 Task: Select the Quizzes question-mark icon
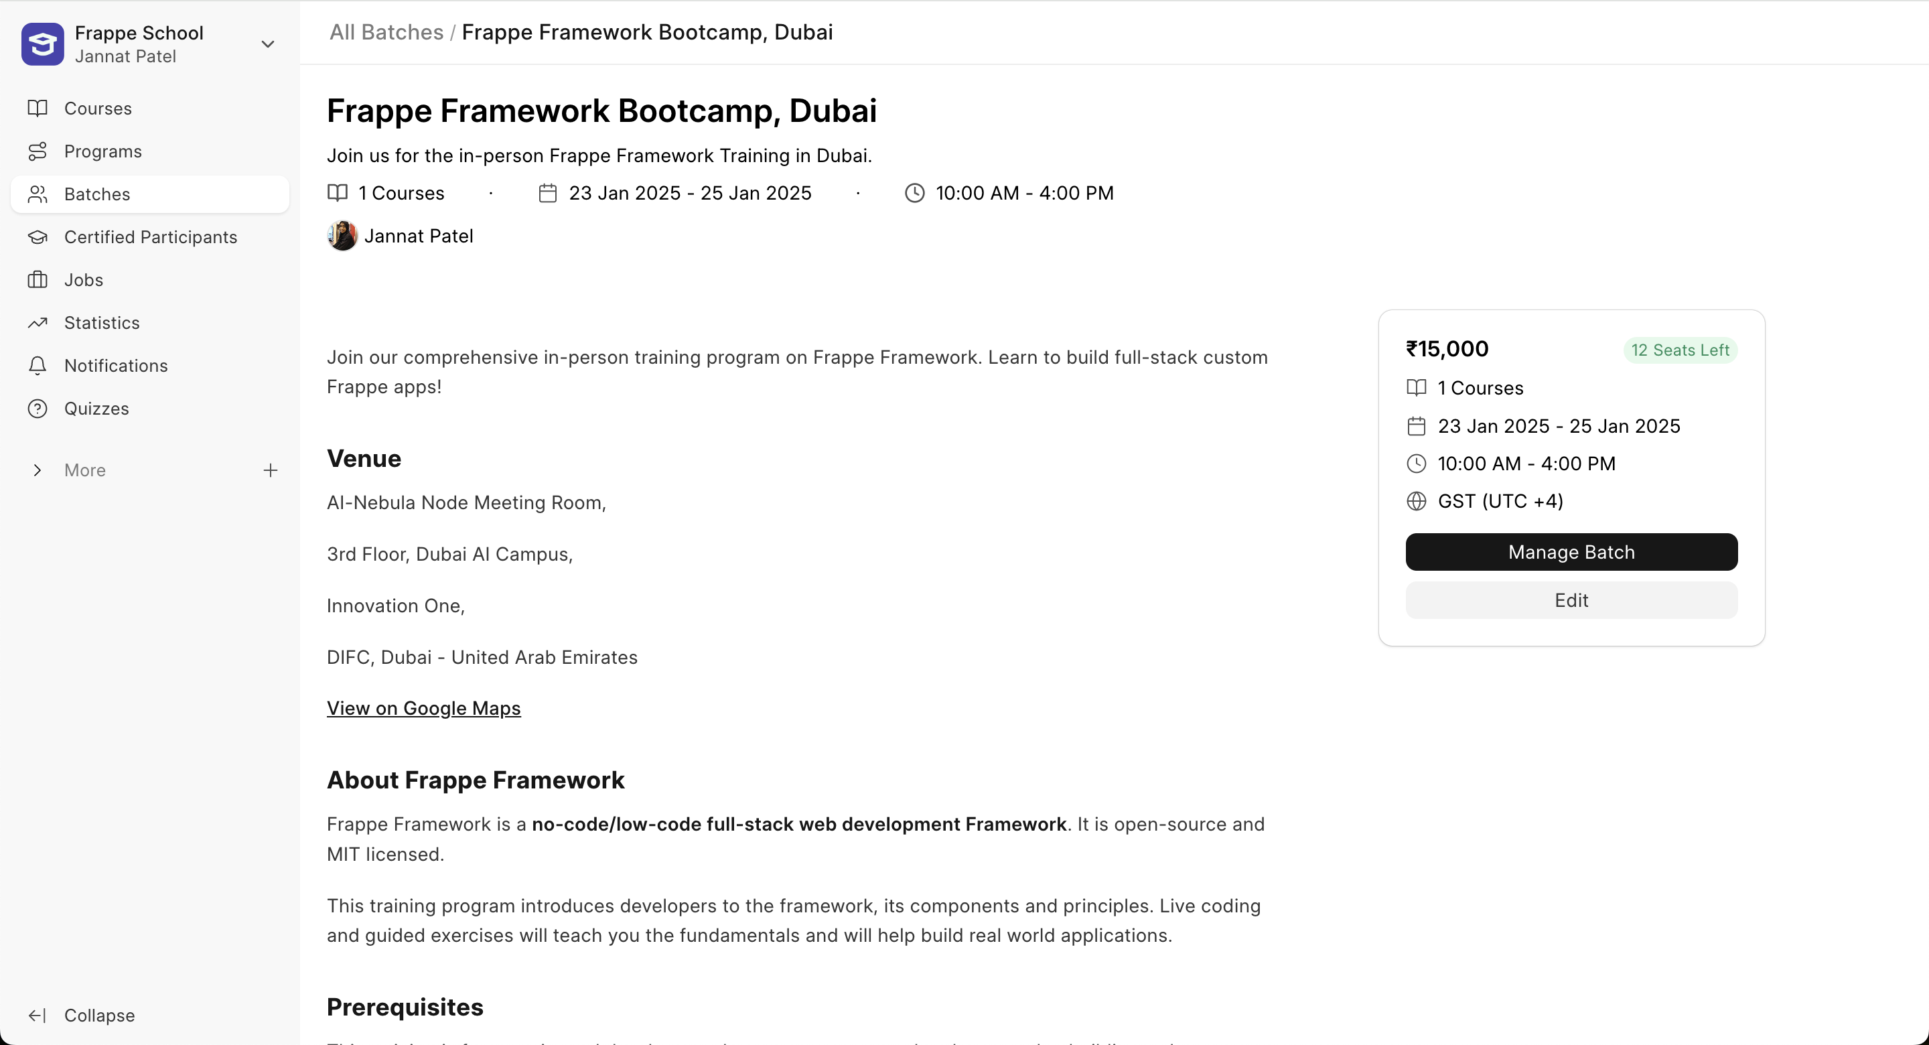[38, 409]
